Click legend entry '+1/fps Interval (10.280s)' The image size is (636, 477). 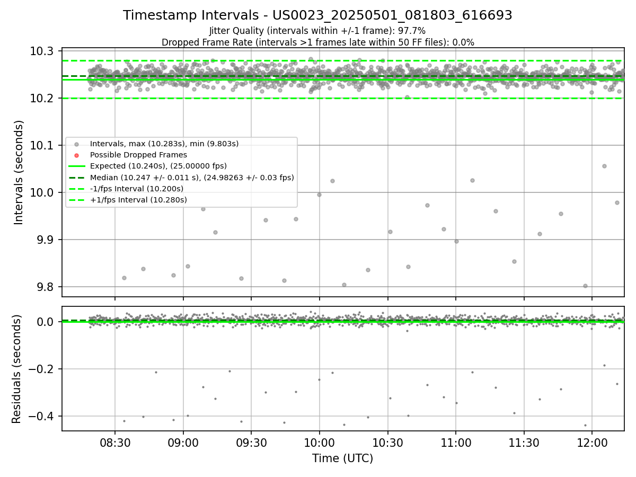(138, 200)
